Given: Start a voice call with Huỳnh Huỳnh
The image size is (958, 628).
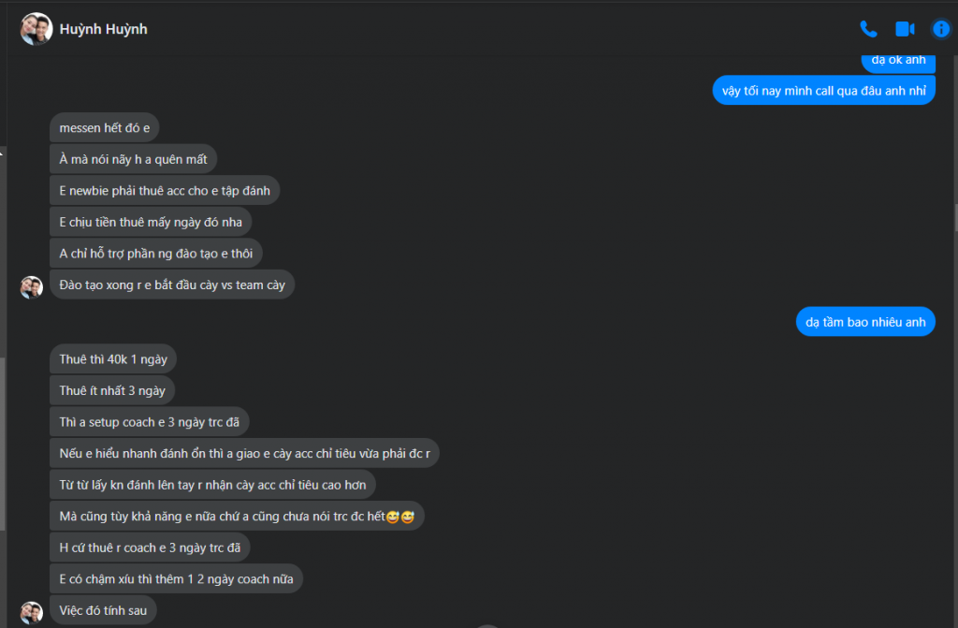Looking at the screenshot, I should [x=868, y=29].
